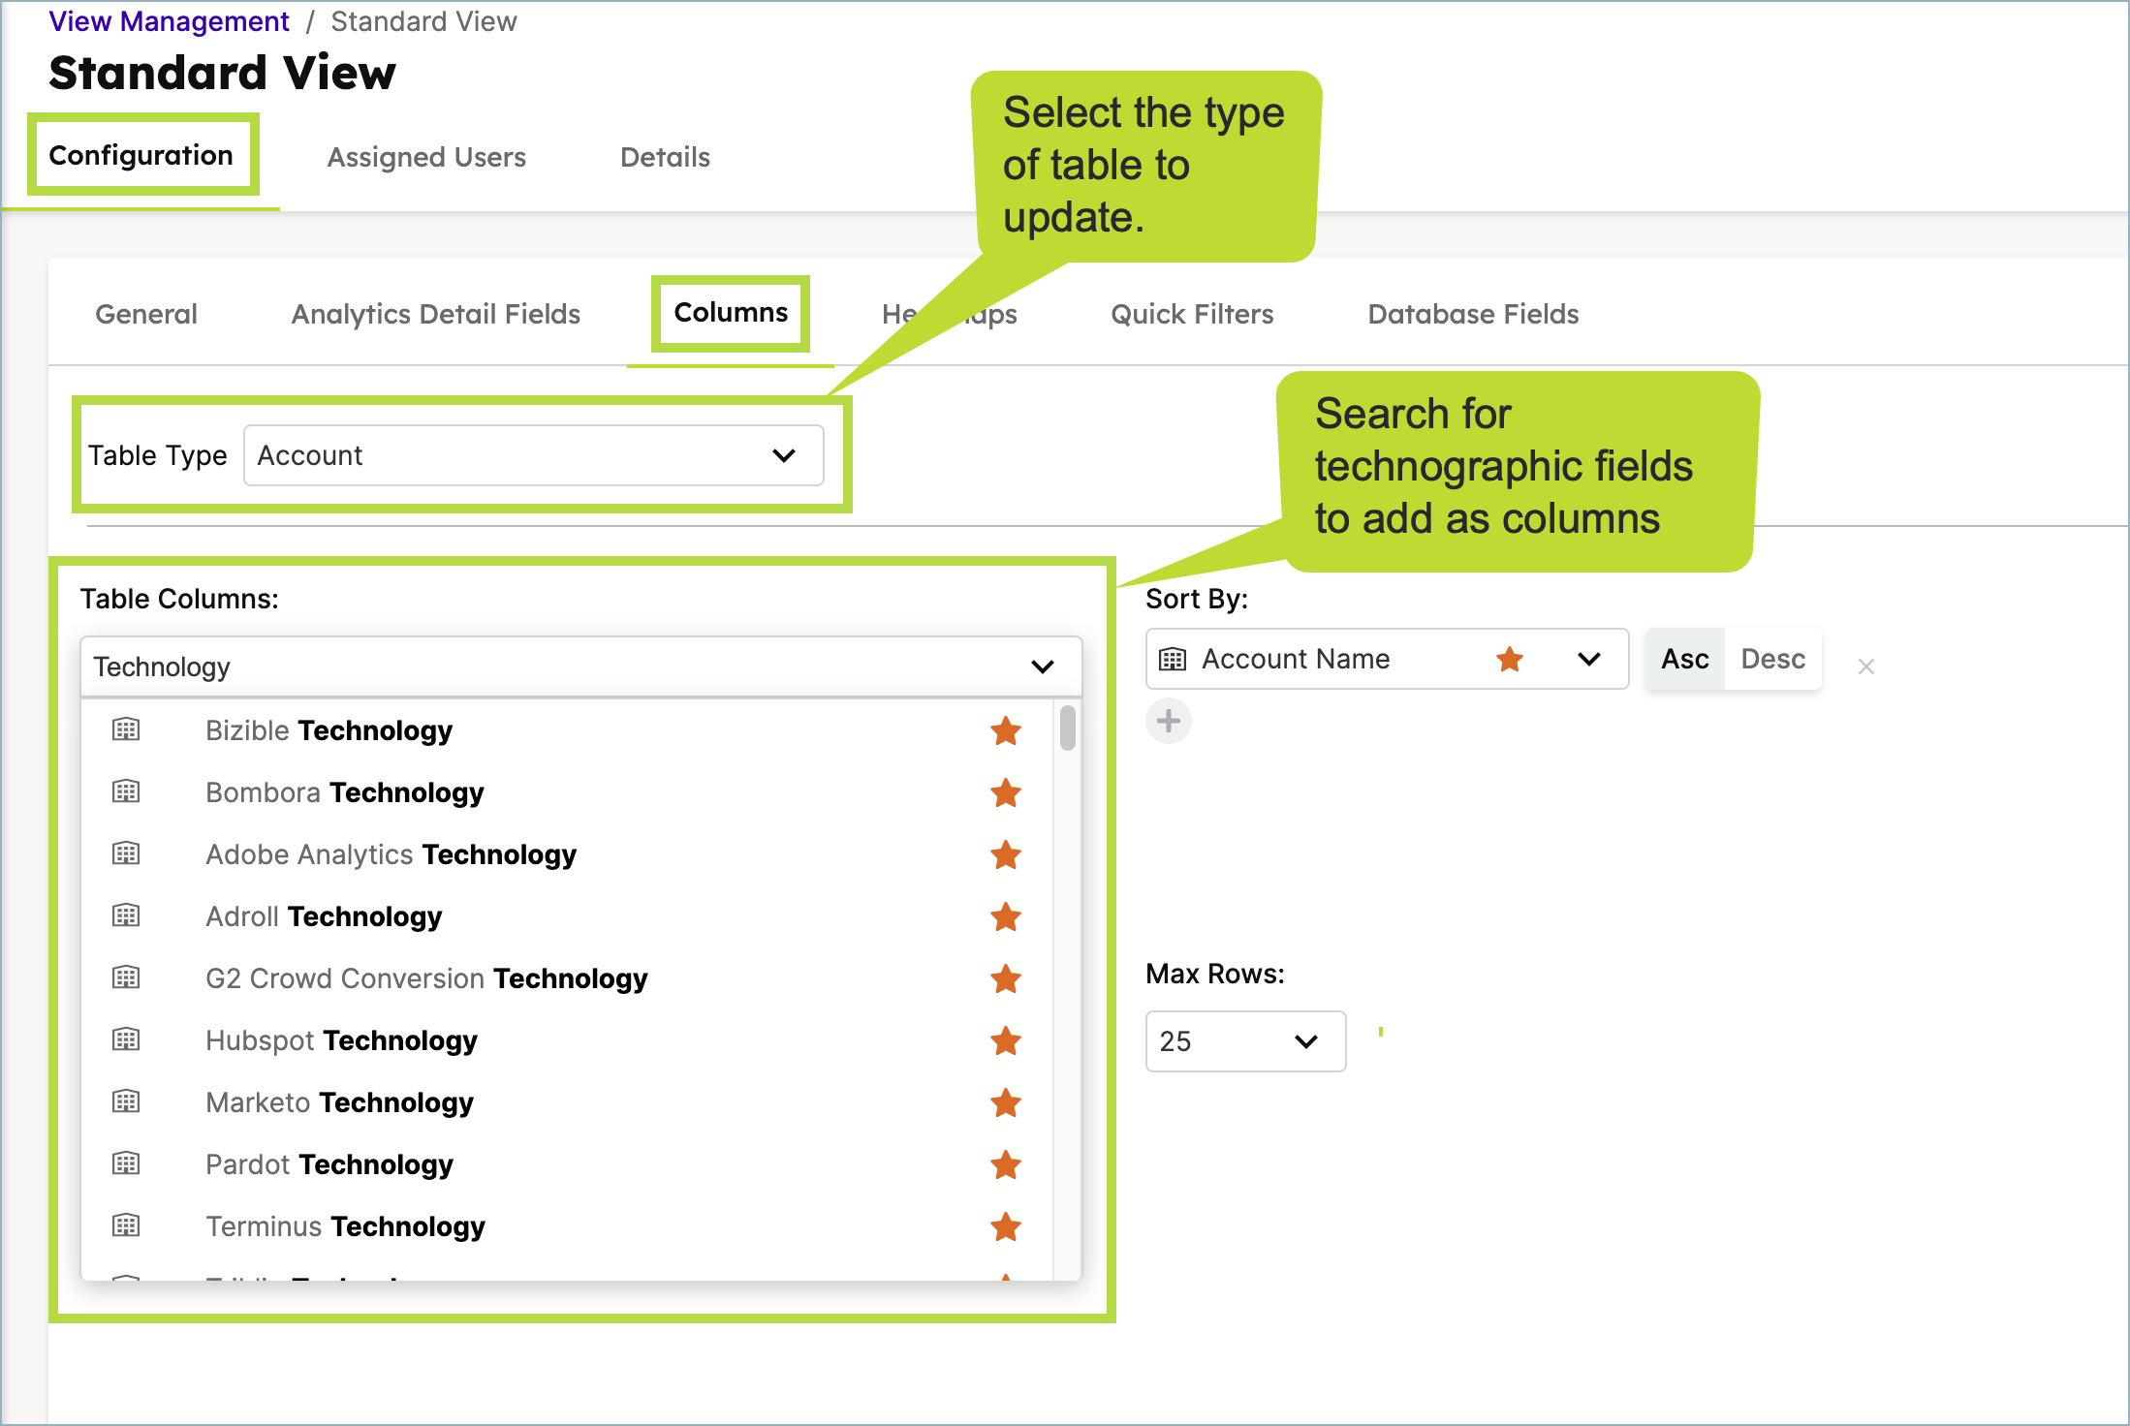Click the star inside the Account Name sort field
Viewport: 2130px width, 1426px height.
[1509, 659]
